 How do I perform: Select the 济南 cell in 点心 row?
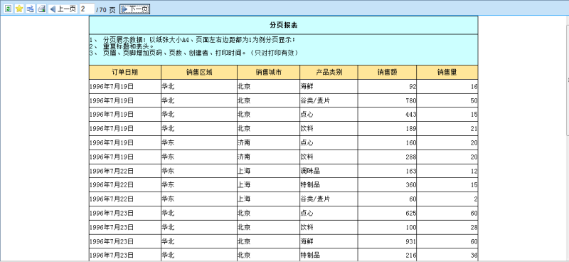coord(269,143)
